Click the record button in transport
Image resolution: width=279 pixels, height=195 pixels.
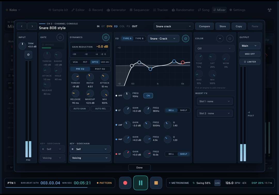pyautogui.click(x=125, y=183)
